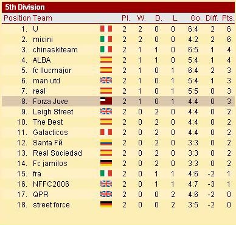Screen dimensions: 236x225
Task: Open the Real Sociedad team entry
Action: [x=57, y=153]
